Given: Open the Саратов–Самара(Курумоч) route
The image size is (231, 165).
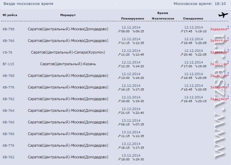Looking at the screenshot, I should tap(68, 52).
